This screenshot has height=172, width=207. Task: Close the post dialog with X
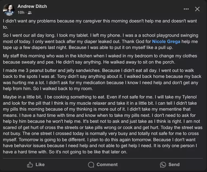[197, 9]
